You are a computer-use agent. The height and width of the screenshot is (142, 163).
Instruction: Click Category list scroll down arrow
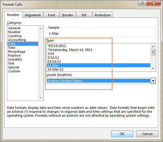[x=41, y=98]
